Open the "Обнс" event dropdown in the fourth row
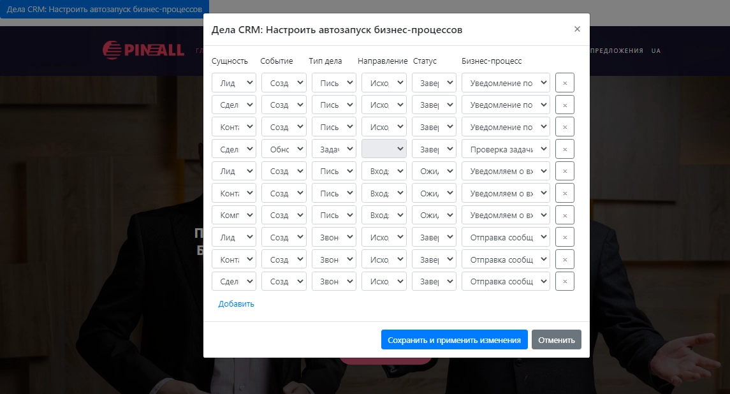Screen dimensions: 730x394 (x=284, y=149)
